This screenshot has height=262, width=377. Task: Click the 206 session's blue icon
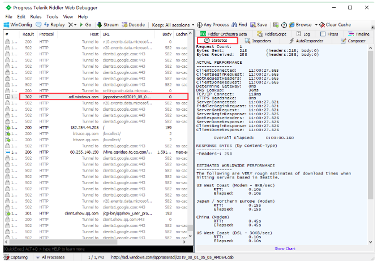tap(8, 152)
